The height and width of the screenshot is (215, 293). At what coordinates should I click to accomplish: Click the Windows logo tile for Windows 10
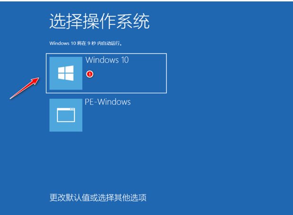coord(66,73)
